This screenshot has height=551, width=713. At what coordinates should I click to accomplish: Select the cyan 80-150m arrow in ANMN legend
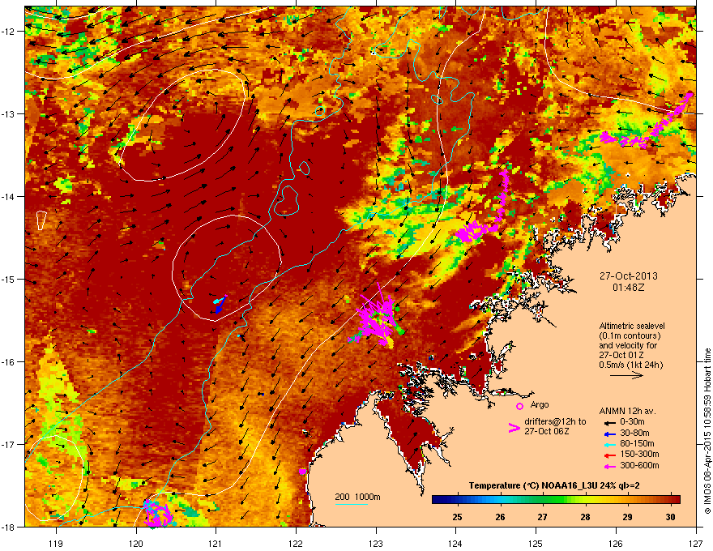click(609, 444)
